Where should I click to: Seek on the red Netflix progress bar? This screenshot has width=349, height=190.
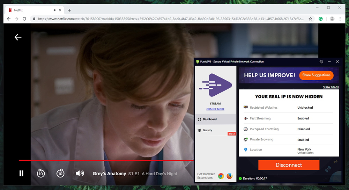point(106,160)
